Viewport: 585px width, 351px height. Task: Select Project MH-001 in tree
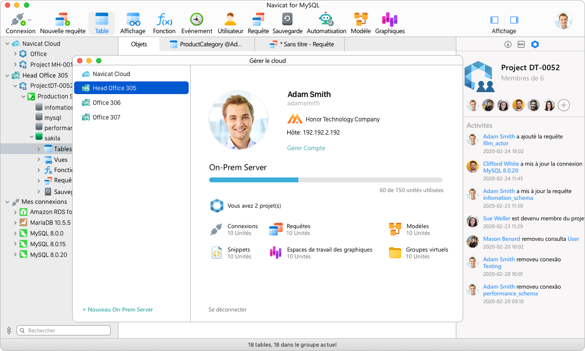(51, 64)
